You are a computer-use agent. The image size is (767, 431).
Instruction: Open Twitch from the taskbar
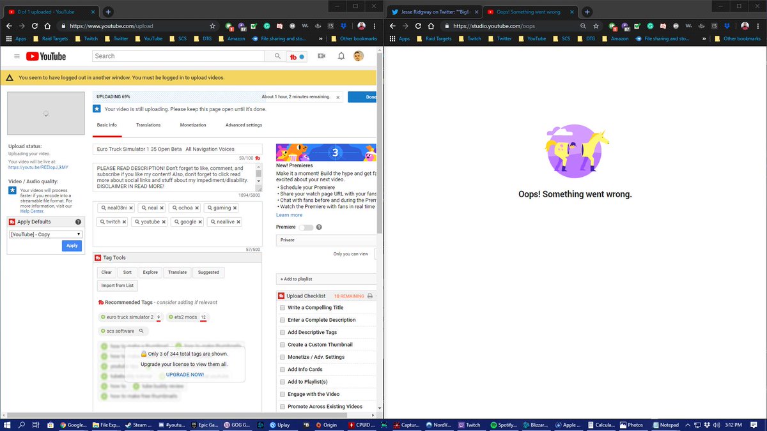tap(469, 425)
